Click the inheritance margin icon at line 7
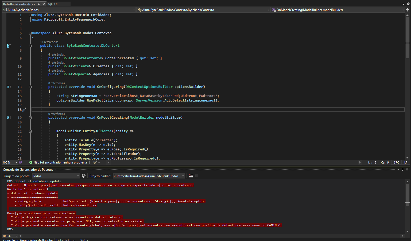 (9, 46)
